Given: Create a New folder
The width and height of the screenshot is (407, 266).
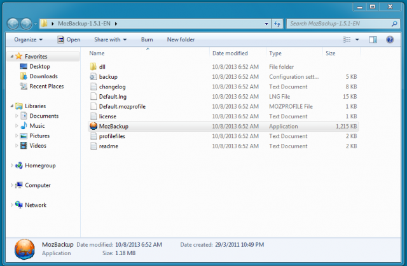Looking at the screenshot, I should [x=181, y=39].
